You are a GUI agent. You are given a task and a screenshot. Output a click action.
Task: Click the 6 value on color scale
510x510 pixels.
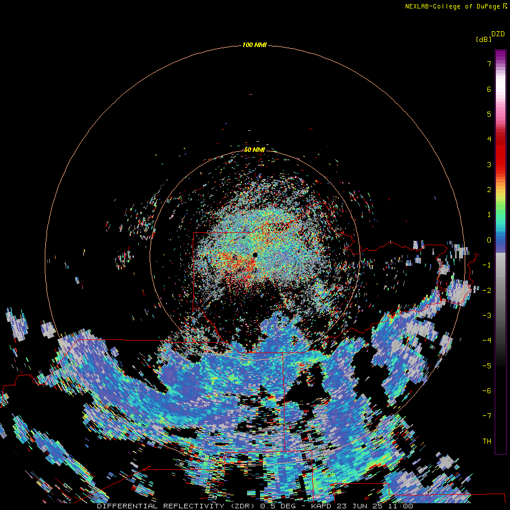point(489,90)
